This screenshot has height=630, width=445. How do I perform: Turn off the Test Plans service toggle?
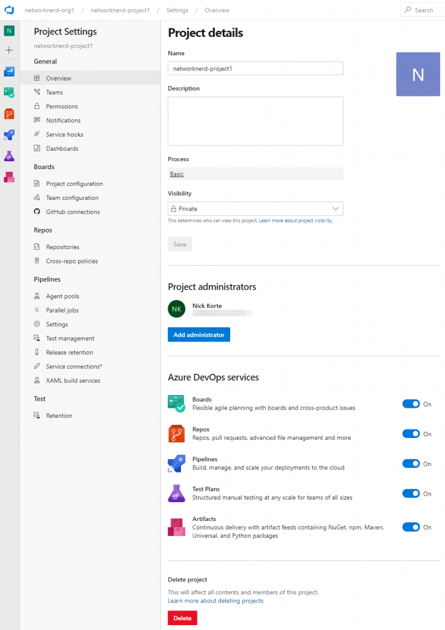[411, 494]
